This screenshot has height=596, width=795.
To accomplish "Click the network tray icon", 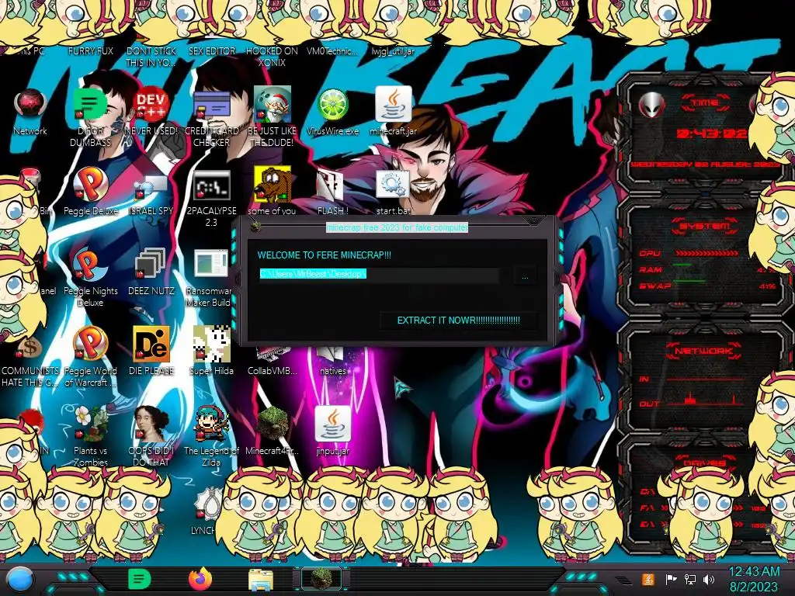I will pyautogui.click(x=689, y=579).
